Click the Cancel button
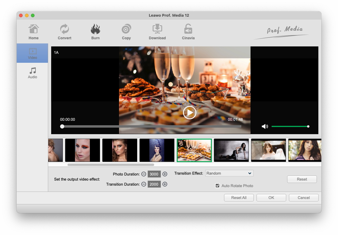 303,198
